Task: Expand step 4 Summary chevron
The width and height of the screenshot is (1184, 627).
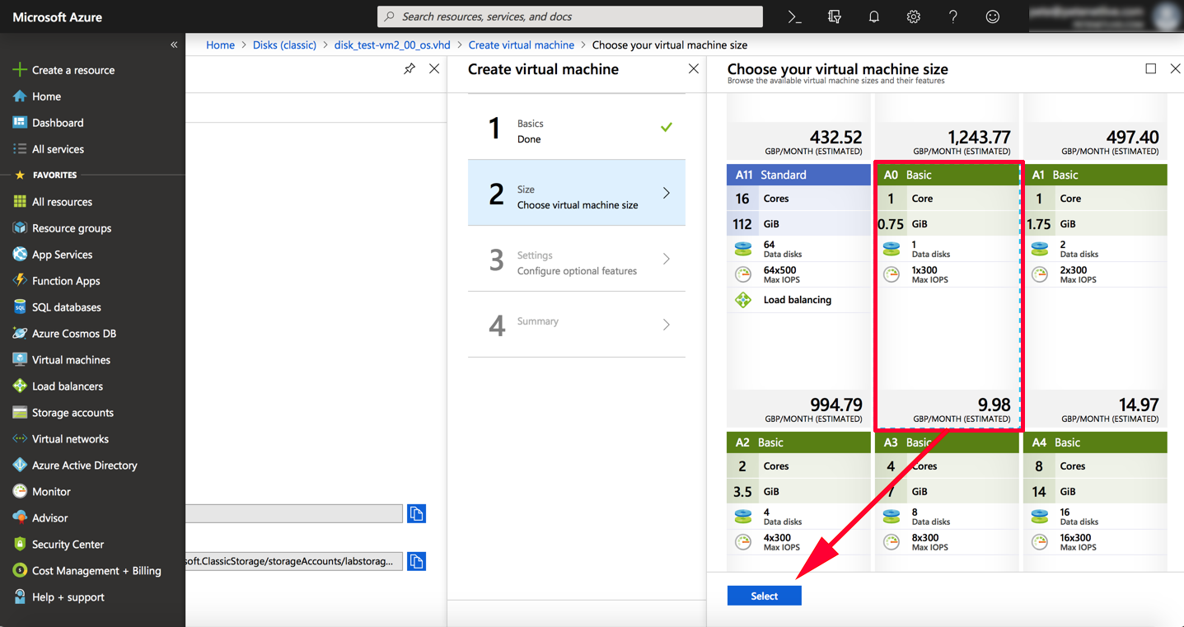Action: pyautogui.click(x=667, y=325)
